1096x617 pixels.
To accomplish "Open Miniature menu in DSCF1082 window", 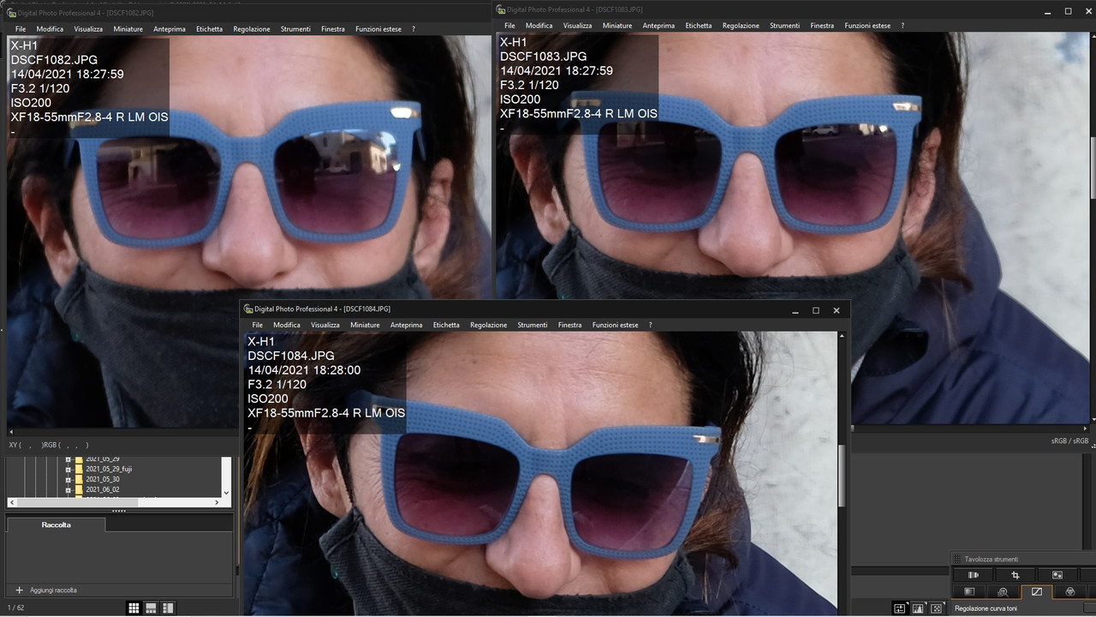I will tap(128, 29).
